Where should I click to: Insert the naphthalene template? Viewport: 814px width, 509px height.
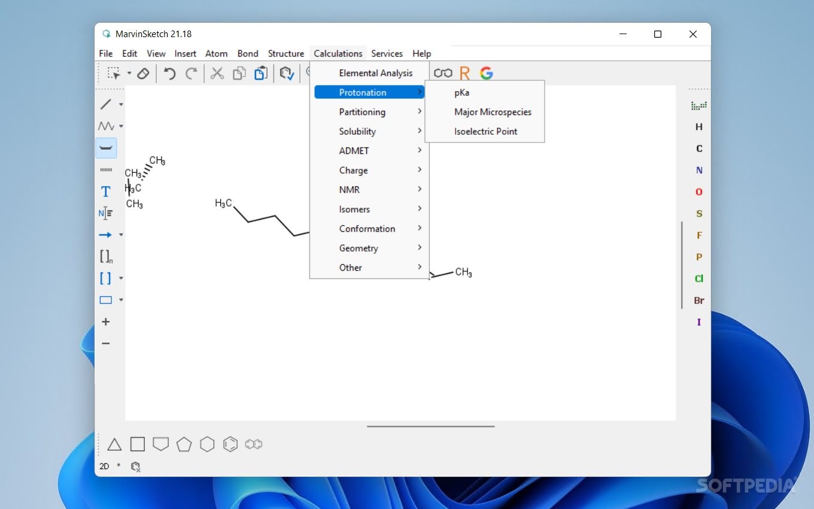pyautogui.click(x=254, y=444)
